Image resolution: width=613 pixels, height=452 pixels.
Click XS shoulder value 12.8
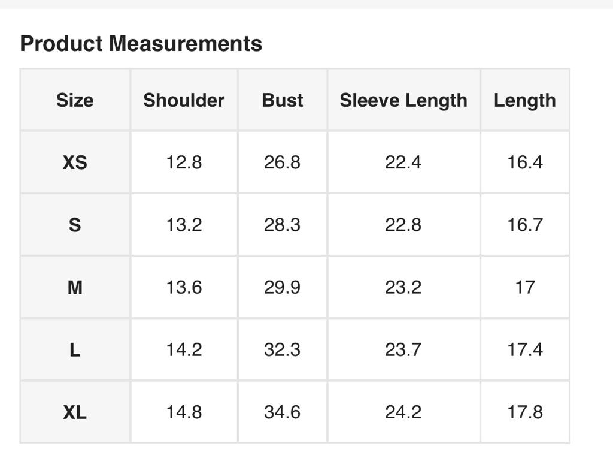point(184,162)
